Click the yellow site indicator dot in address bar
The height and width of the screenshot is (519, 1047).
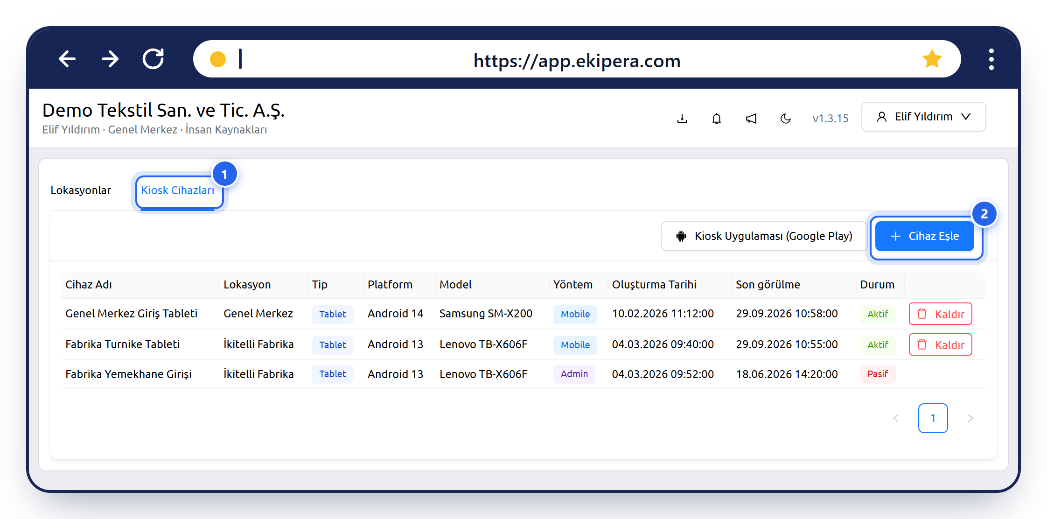(x=218, y=59)
